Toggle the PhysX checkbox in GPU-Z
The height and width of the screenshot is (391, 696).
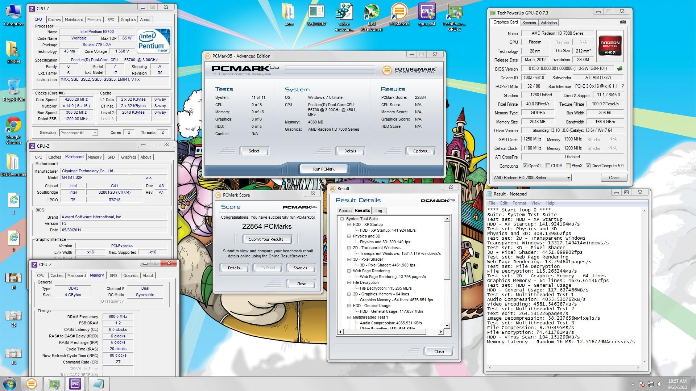coord(568,166)
